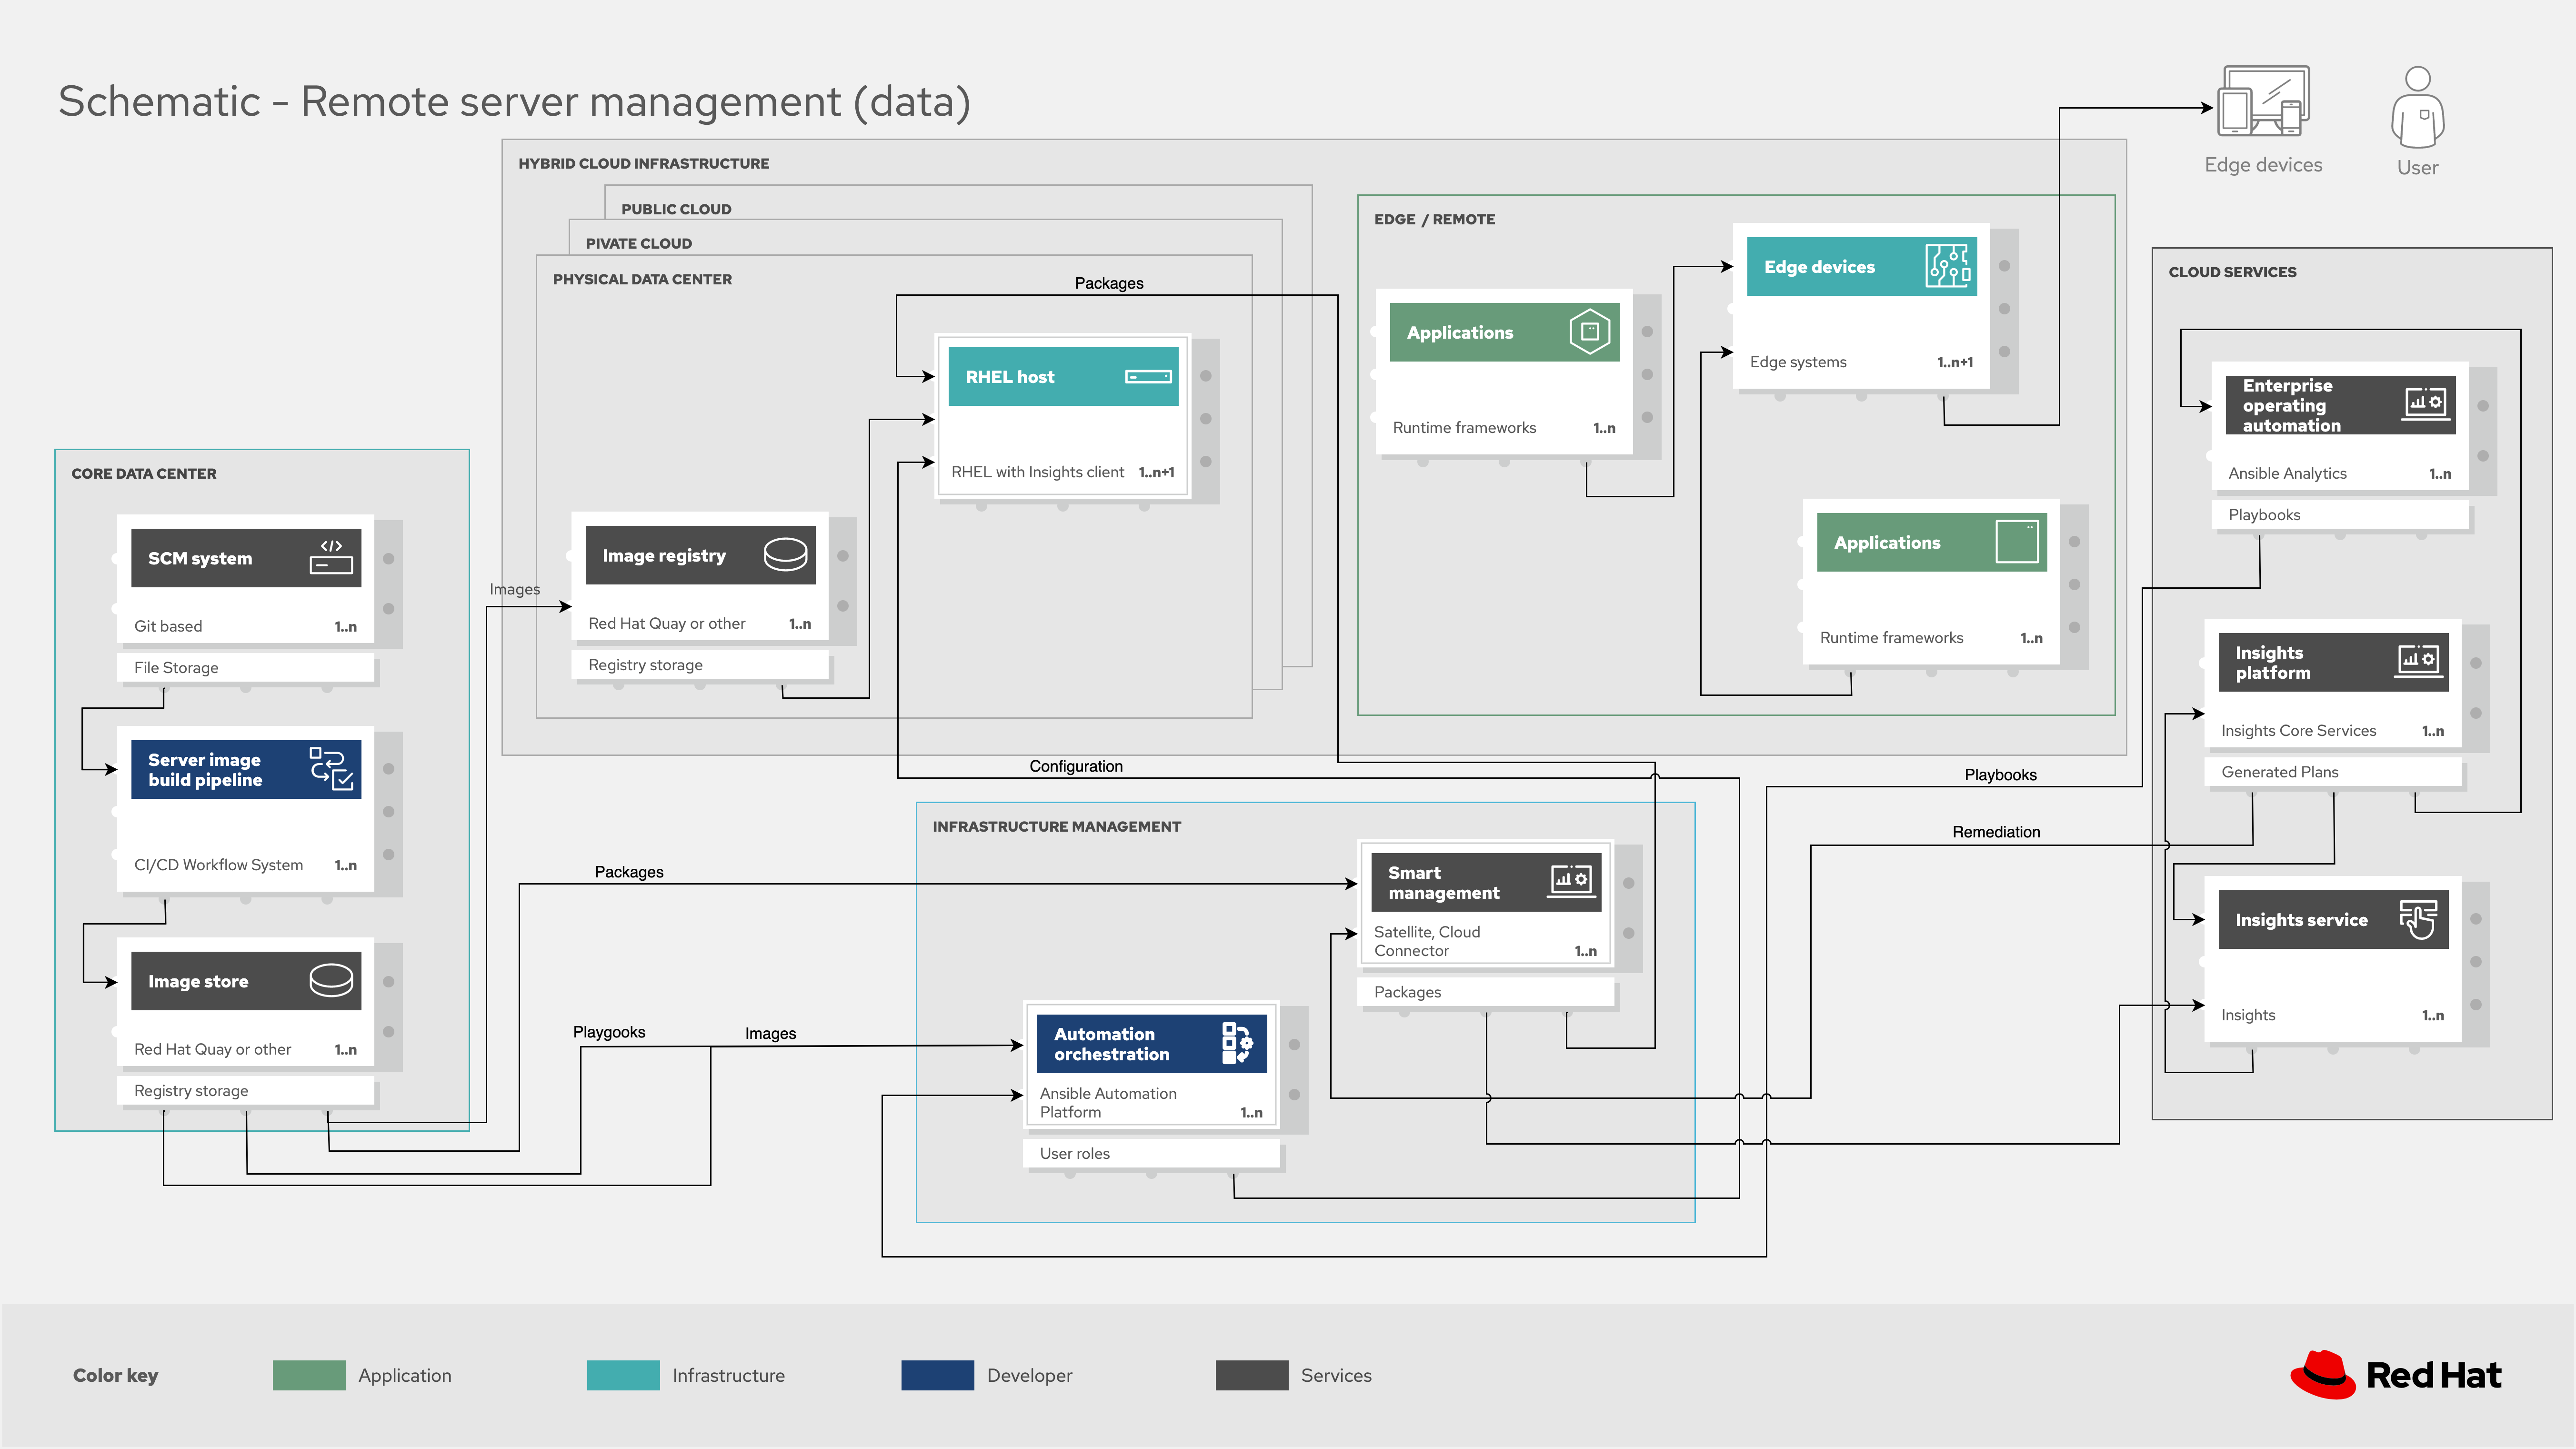Click the SCM system code icon

(331, 557)
